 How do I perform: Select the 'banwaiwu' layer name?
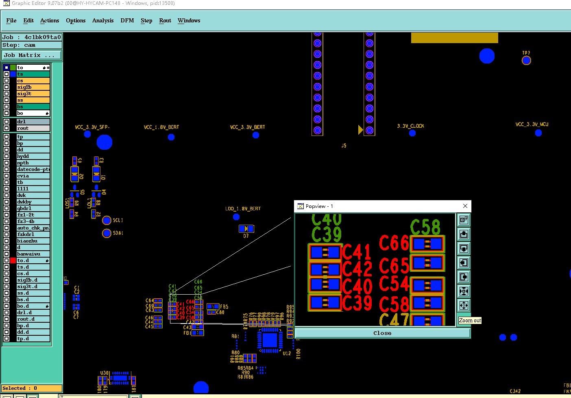point(33,254)
